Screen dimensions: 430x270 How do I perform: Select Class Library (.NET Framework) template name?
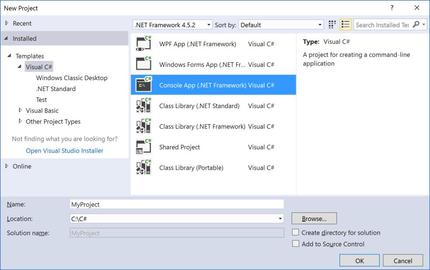pos(202,126)
